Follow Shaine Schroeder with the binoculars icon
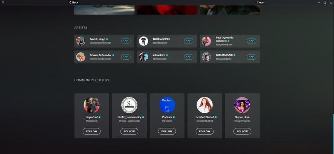Screen dimensions: 334x154 coord(125,57)
